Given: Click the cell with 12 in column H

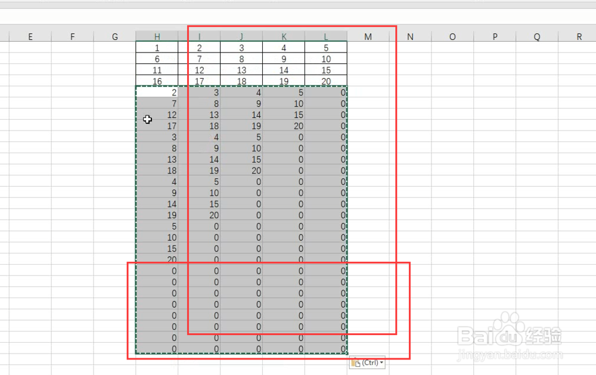Looking at the screenshot, I should [157, 114].
